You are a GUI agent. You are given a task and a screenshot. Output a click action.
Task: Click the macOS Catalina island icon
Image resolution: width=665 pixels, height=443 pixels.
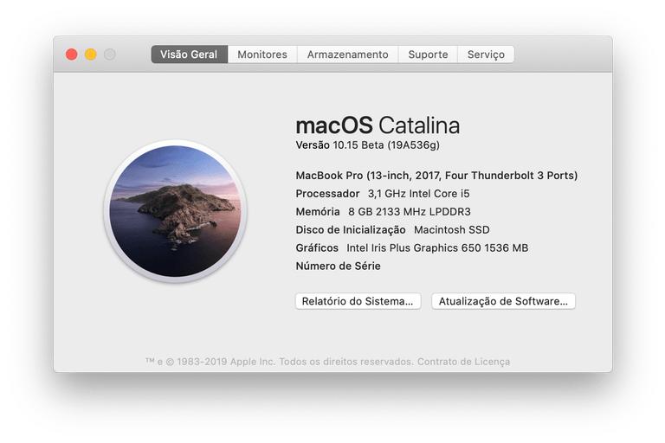coord(175,211)
